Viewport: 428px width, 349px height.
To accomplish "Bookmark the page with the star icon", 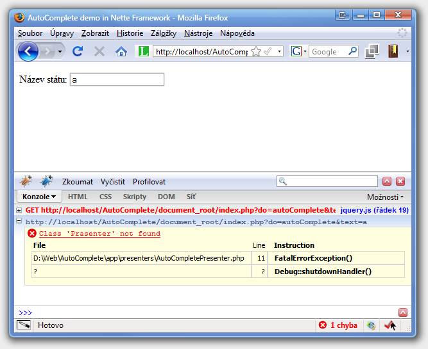I will coord(256,51).
